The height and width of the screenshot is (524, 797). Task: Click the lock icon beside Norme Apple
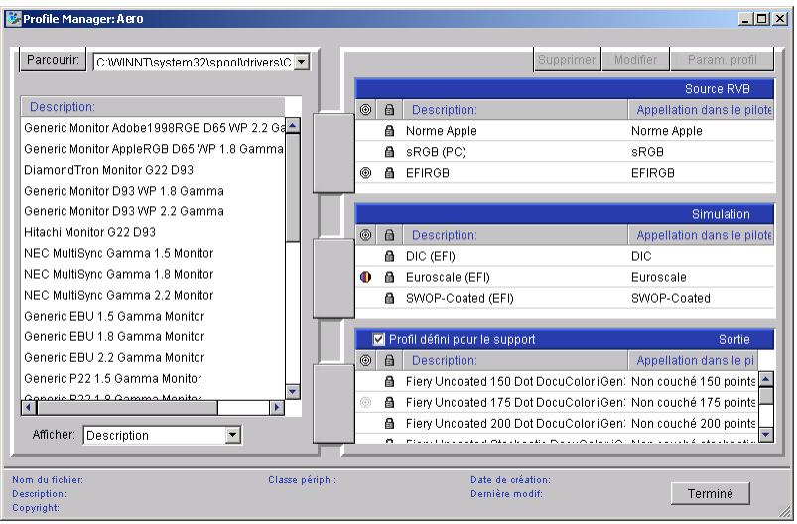point(389,131)
